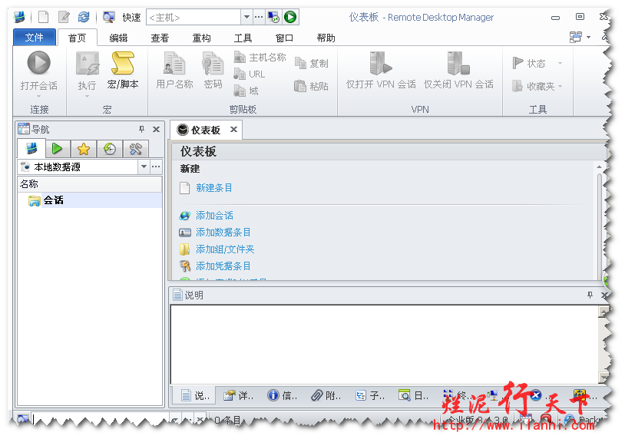The height and width of the screenshot is (439, 625).
Task: Select the sessions tab in navigation panel
Action: (x=31, y=149)
